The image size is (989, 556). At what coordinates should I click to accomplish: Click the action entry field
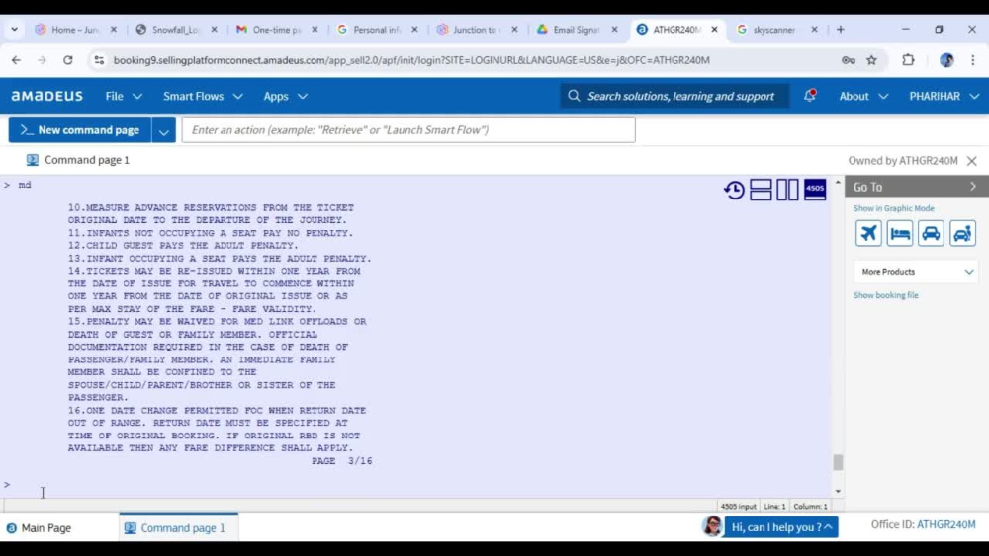click(x=408, y=130)
